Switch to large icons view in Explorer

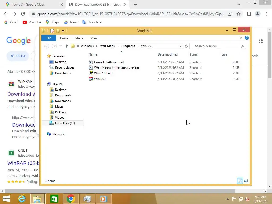click(x=246, y=181)
